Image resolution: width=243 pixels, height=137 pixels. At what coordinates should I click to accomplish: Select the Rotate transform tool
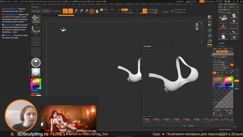(87, 11)
